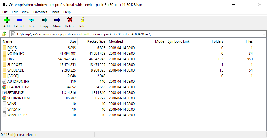Click the 7z application title bar icon
Screen dimensions: 267x138
pos(5,5)
